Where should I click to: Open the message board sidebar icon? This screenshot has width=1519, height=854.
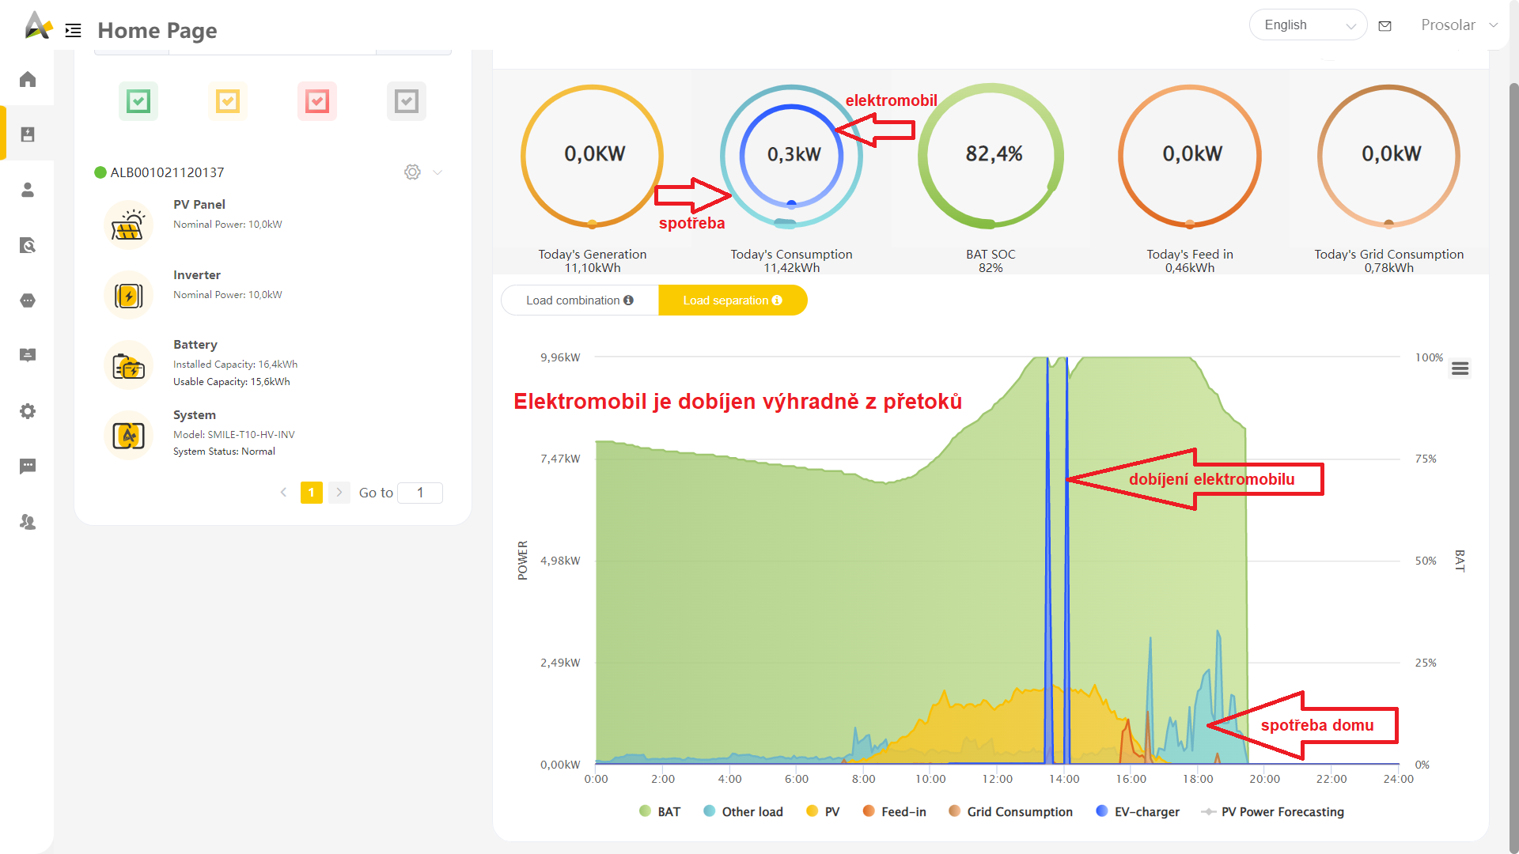[x=28, y=355]
